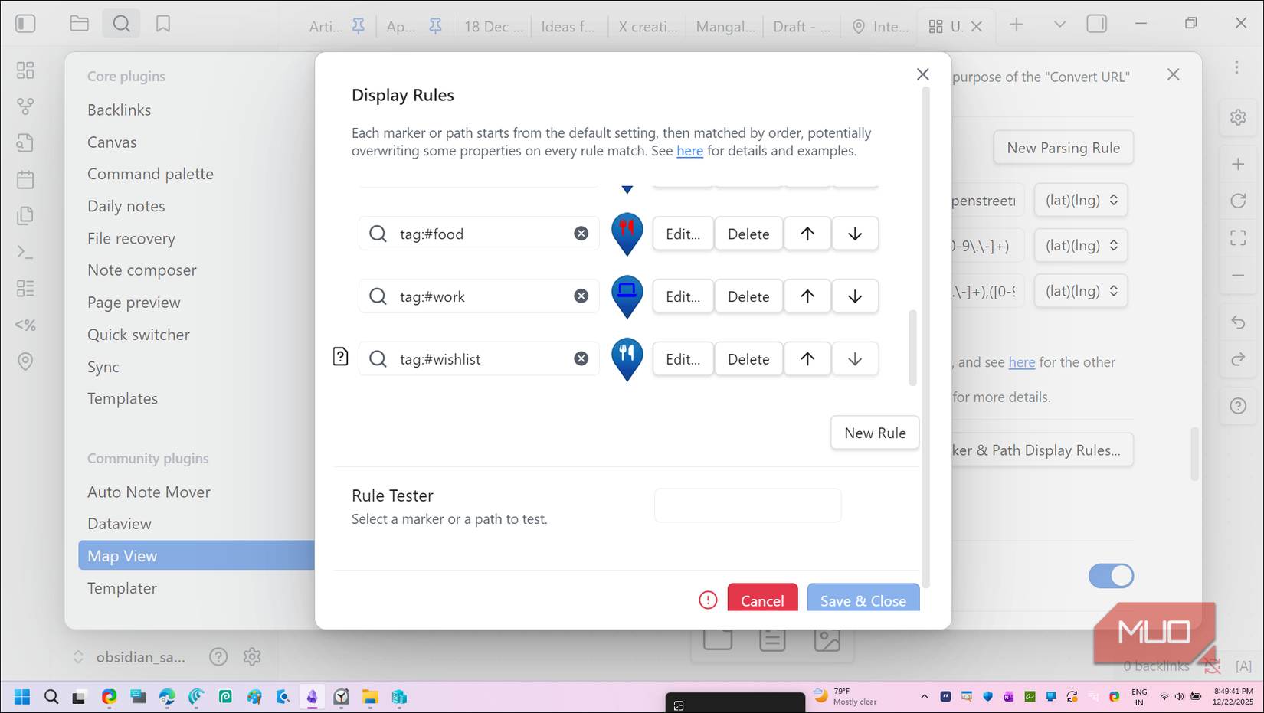The image size is (1264, 713).
Task: Click the command palette terminal icon
Action: click(25, 252)
